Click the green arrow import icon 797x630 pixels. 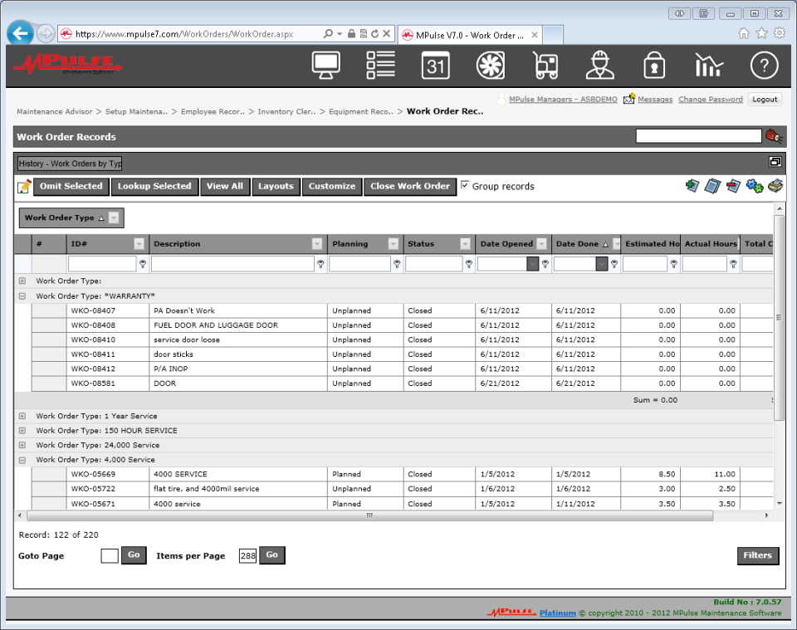pos(692,186)
